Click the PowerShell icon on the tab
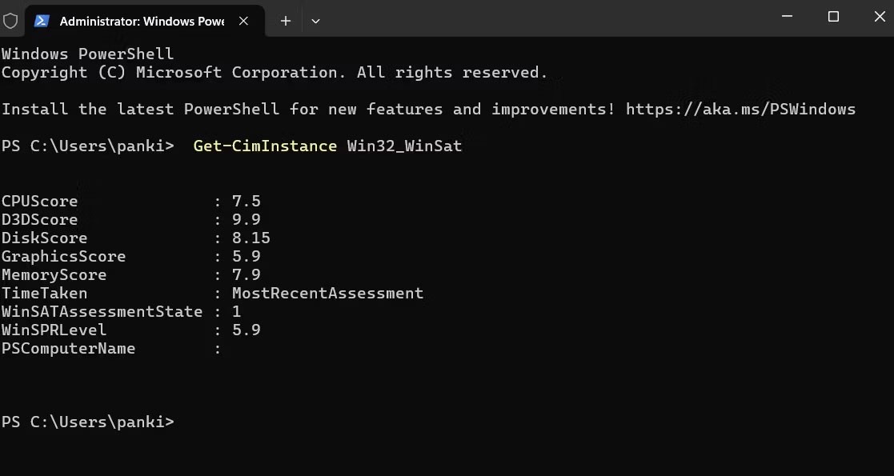This screenshot has width=894, height=476. [x=42, y=21]
